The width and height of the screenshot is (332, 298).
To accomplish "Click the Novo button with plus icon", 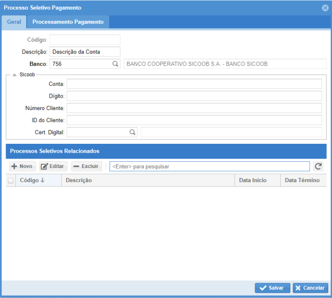I will pyautogui.click(x=22, y=167).
